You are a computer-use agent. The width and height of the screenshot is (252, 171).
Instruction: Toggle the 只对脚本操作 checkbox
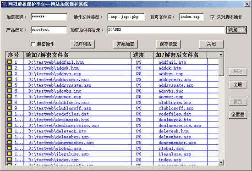click(x=213, y=17)
